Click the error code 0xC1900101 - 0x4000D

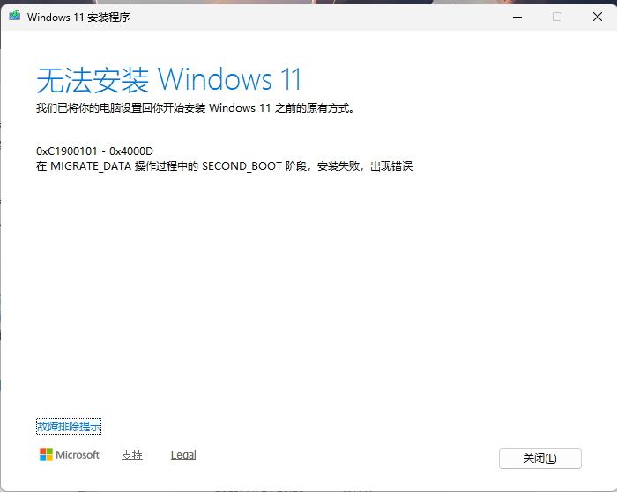click(94, 151)
